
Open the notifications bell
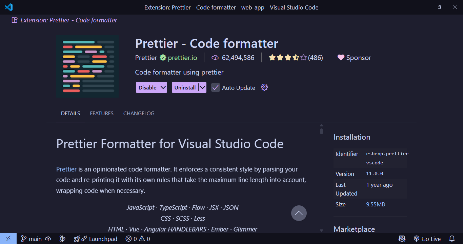452,239
